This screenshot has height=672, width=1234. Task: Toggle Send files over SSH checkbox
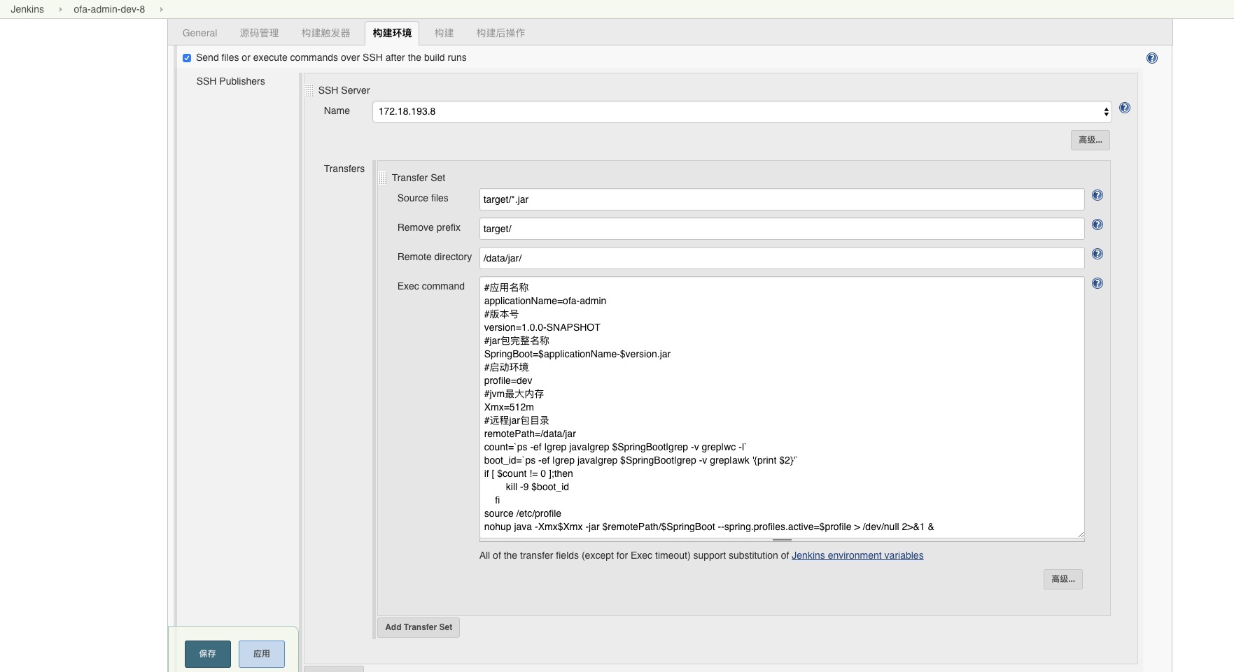tap(187, 58)
